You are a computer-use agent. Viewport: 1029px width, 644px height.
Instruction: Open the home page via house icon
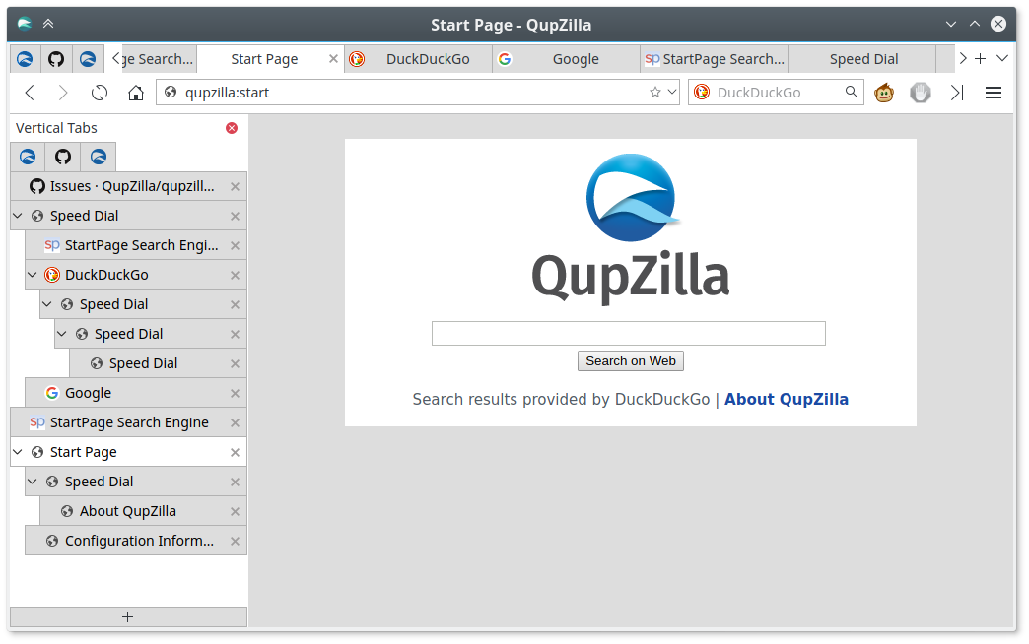pos(136,93)
